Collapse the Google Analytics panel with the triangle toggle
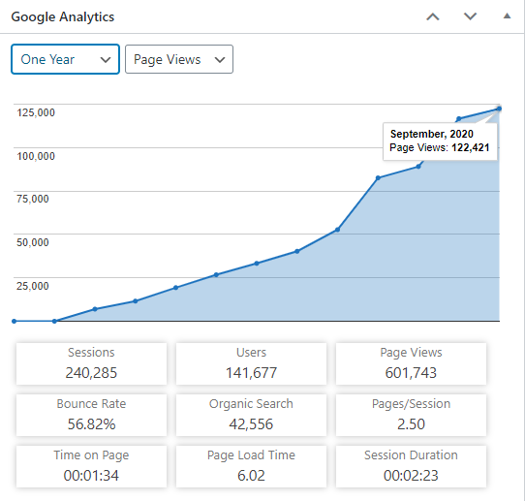 click(507, 16)
